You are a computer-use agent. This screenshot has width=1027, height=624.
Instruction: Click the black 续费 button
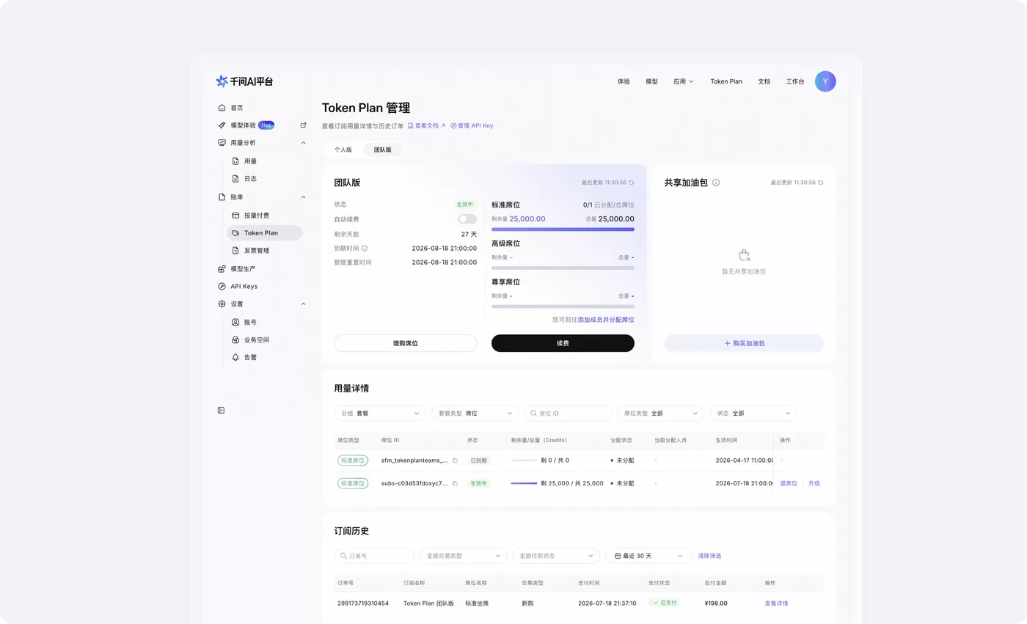[x=563, y=343]
